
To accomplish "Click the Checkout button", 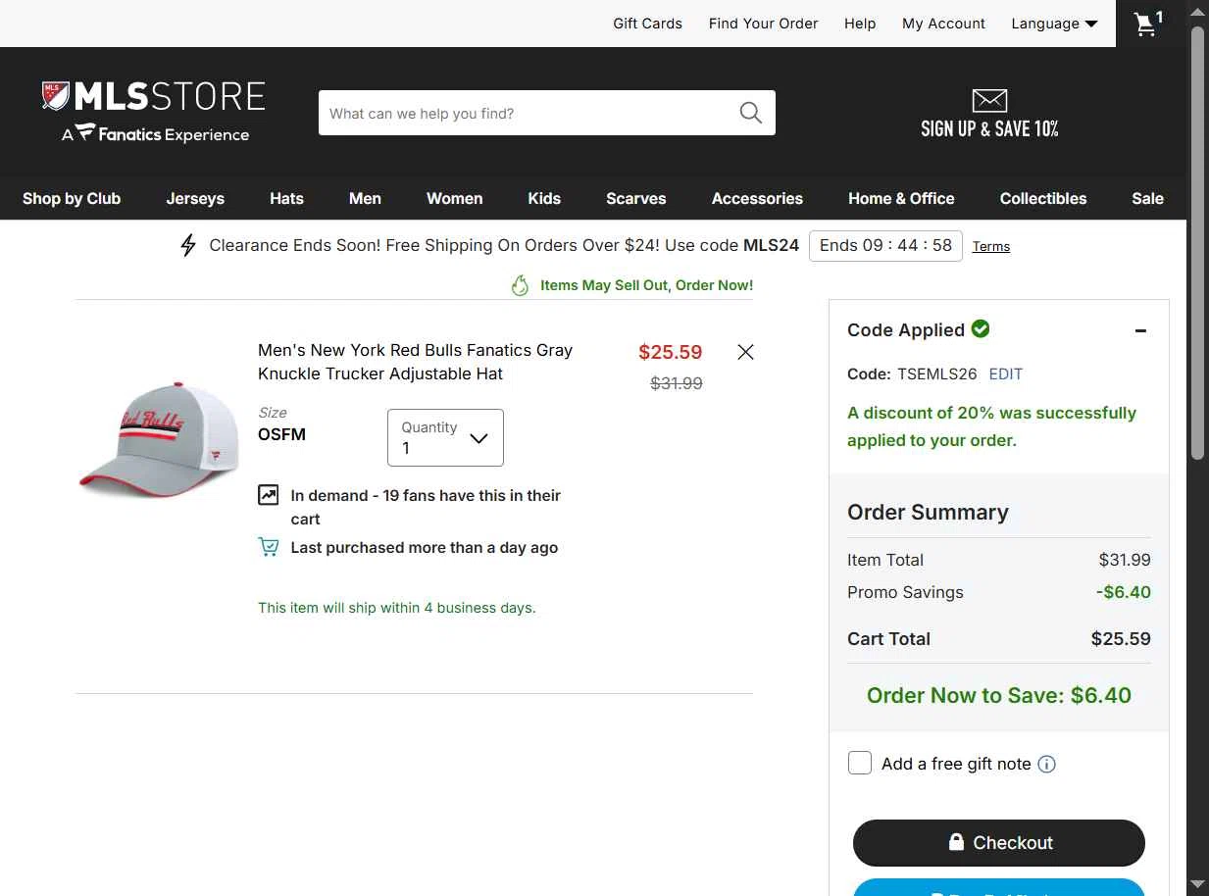I will click(x=999, y=843).
